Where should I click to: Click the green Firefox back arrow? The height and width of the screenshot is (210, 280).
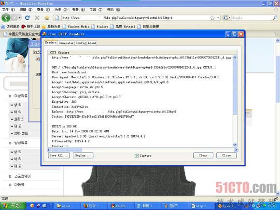6,18
